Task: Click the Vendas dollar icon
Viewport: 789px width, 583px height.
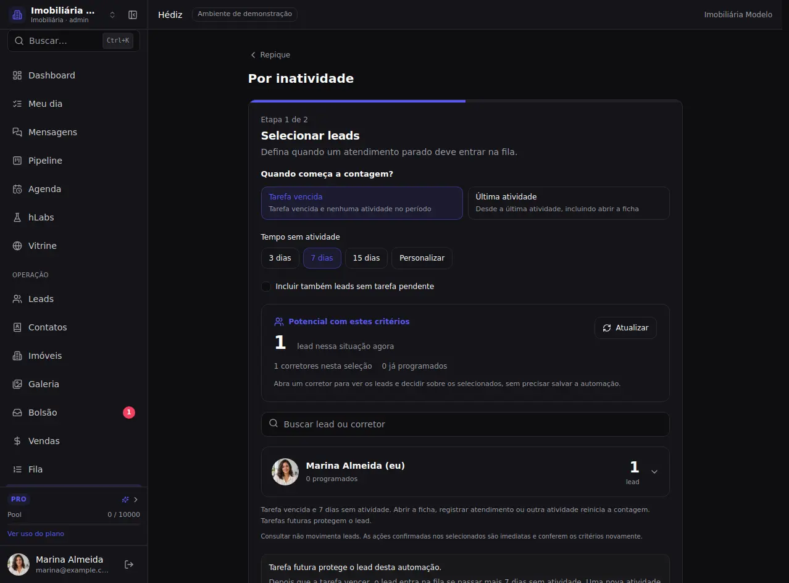Action: point(17,441)
